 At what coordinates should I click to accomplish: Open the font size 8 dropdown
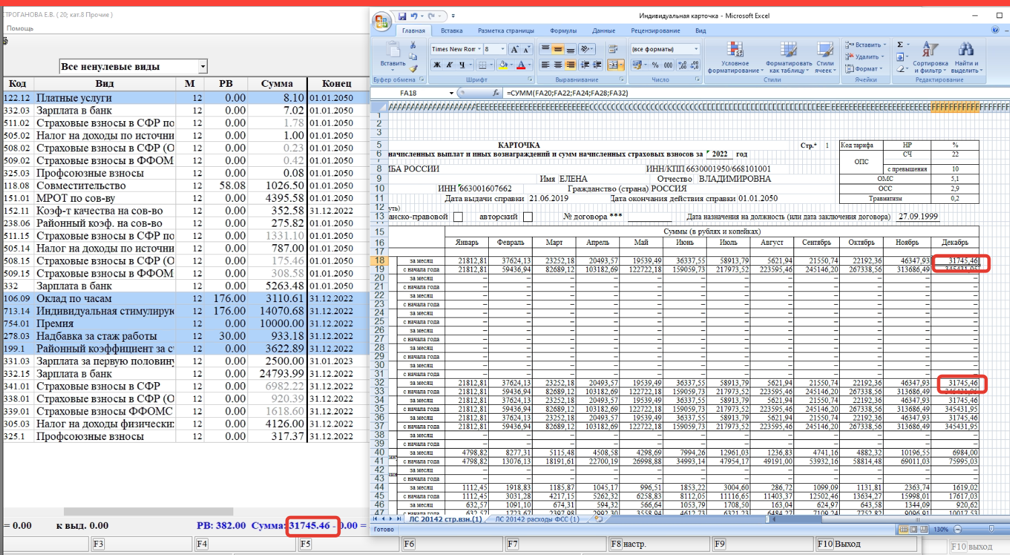point(503,49)
